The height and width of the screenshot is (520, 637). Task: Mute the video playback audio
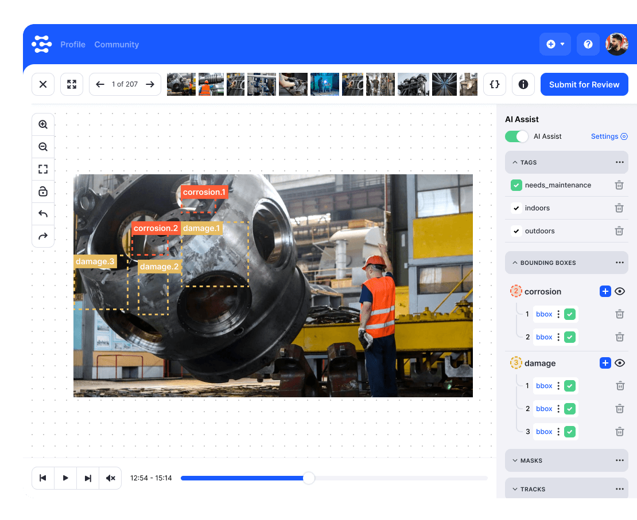point(110,478)
